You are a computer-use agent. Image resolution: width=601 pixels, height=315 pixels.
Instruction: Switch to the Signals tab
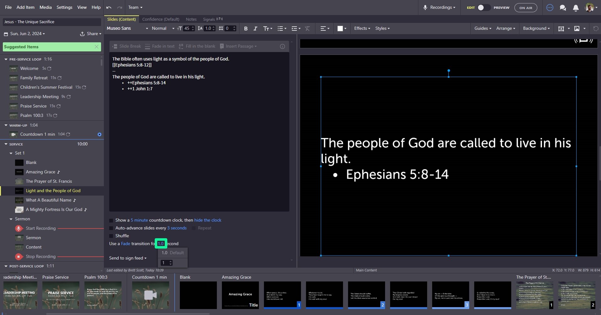click(212, 19)
